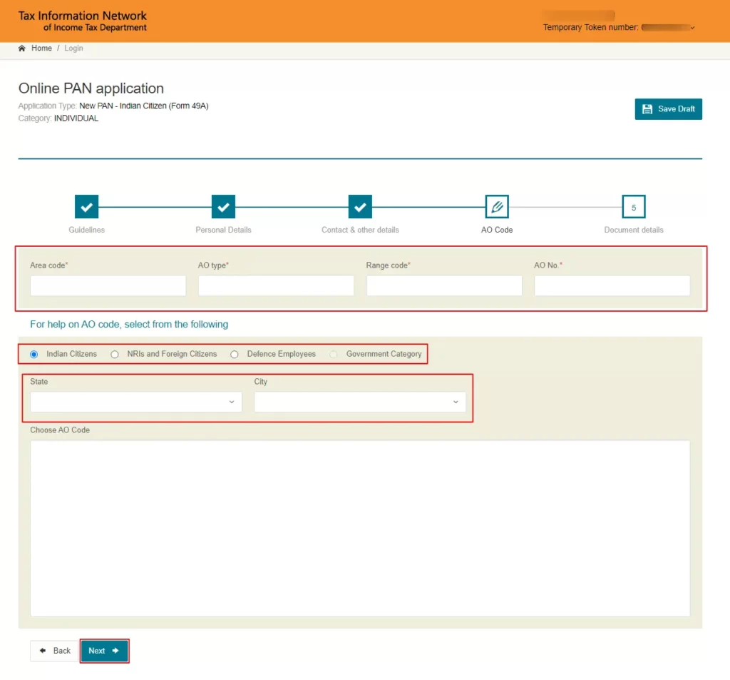Click the Personal Details step label
This screenshot has height=680, width=730.
pyautogui.click(x=223, y=230)
